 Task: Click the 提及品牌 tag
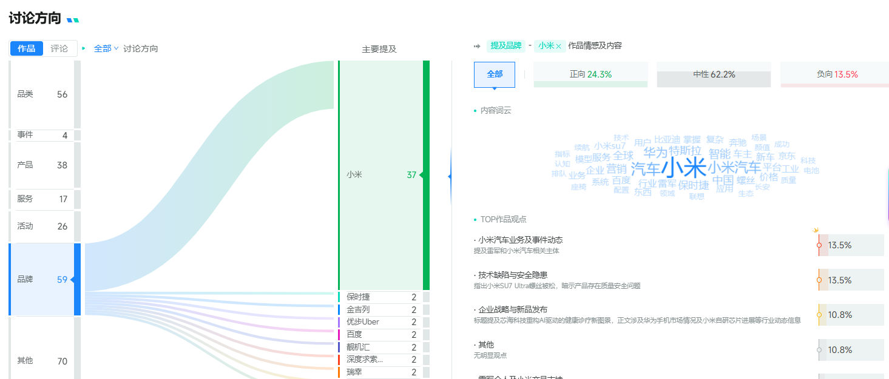click(505, 46)
